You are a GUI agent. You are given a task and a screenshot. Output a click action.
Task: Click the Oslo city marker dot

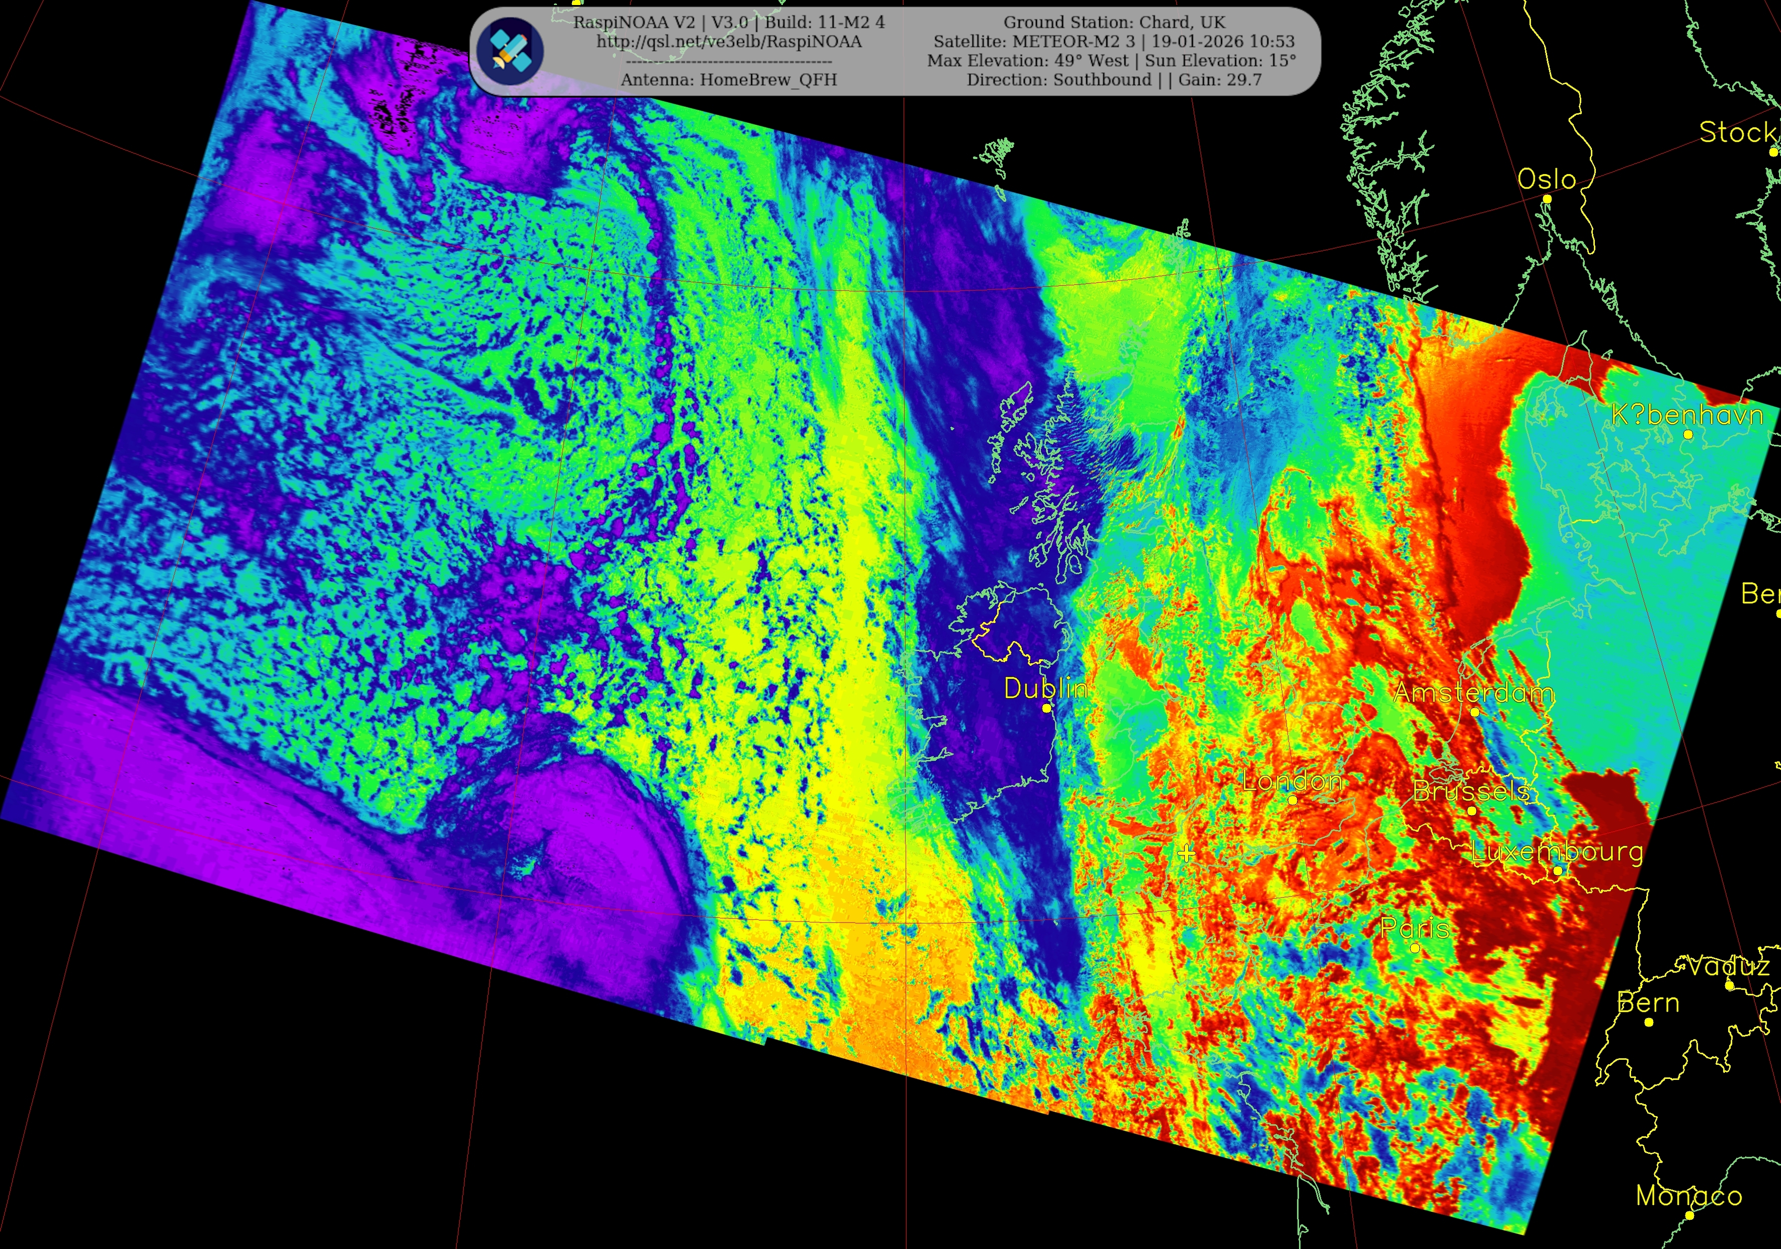point(1547,199)
